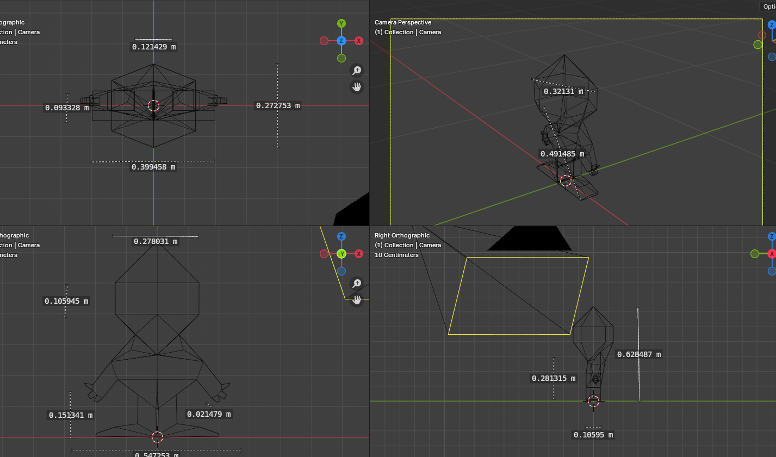Viewport: 776px width, 457px height.
Task: Click the red X axis in the top view gizmo
Action: pyautogui.click(x=359, y=41)
